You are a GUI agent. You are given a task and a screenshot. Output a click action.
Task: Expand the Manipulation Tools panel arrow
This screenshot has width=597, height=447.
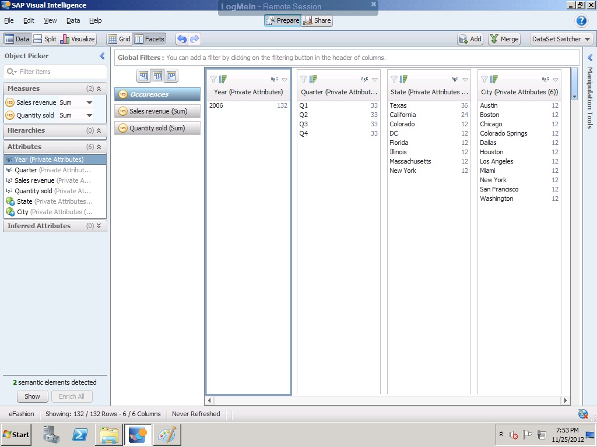point(590,58)
